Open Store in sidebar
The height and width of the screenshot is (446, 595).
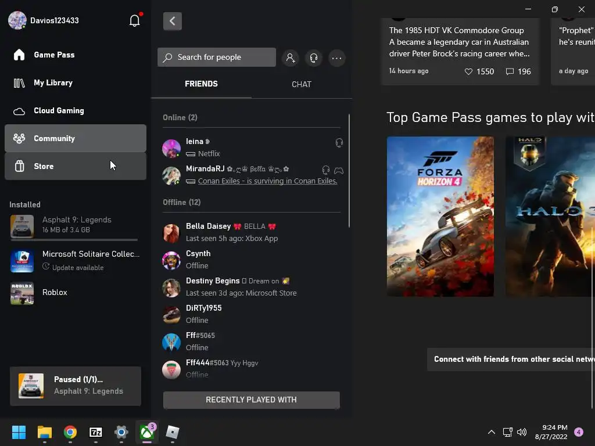(75, 166)
